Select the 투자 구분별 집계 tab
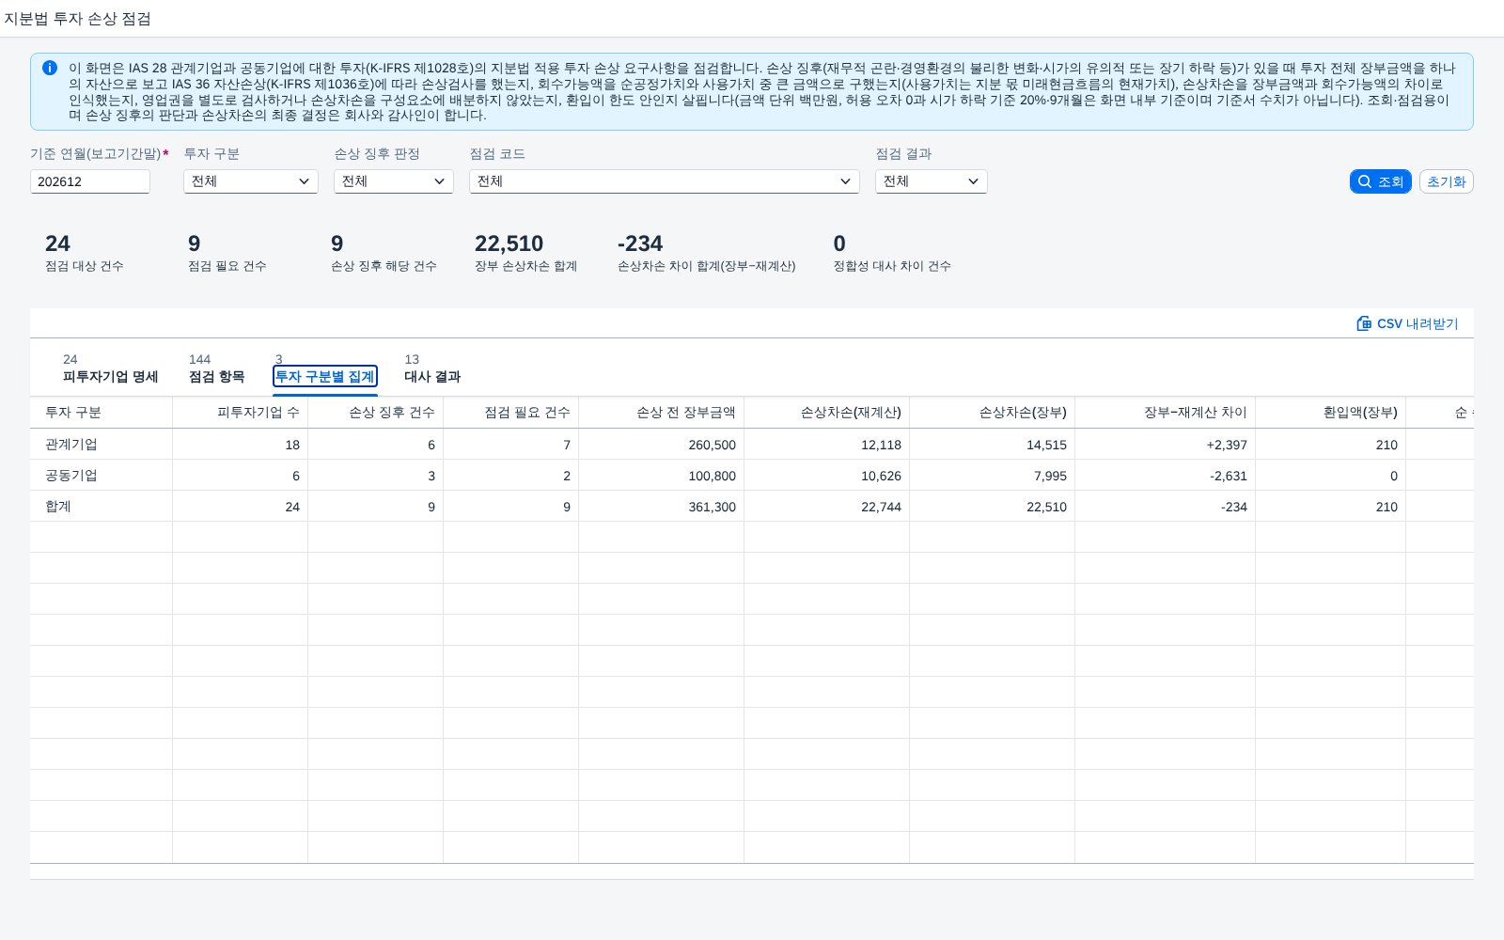 click(325, 376)
